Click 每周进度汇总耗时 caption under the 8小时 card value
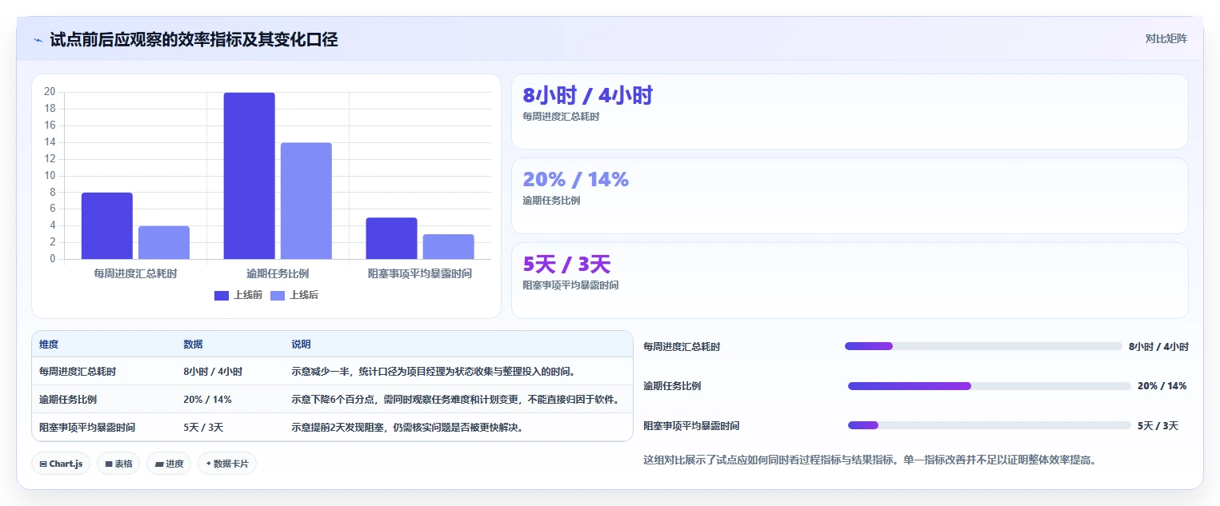The width and height of the screenshot is (1220, 506). [x=561, y=117]
